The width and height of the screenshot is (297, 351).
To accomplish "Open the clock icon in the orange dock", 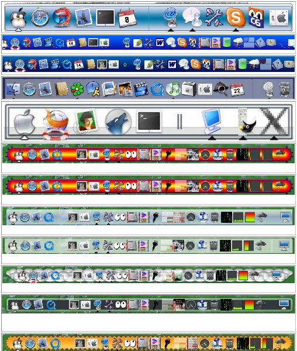I will (x=204, y=343).
